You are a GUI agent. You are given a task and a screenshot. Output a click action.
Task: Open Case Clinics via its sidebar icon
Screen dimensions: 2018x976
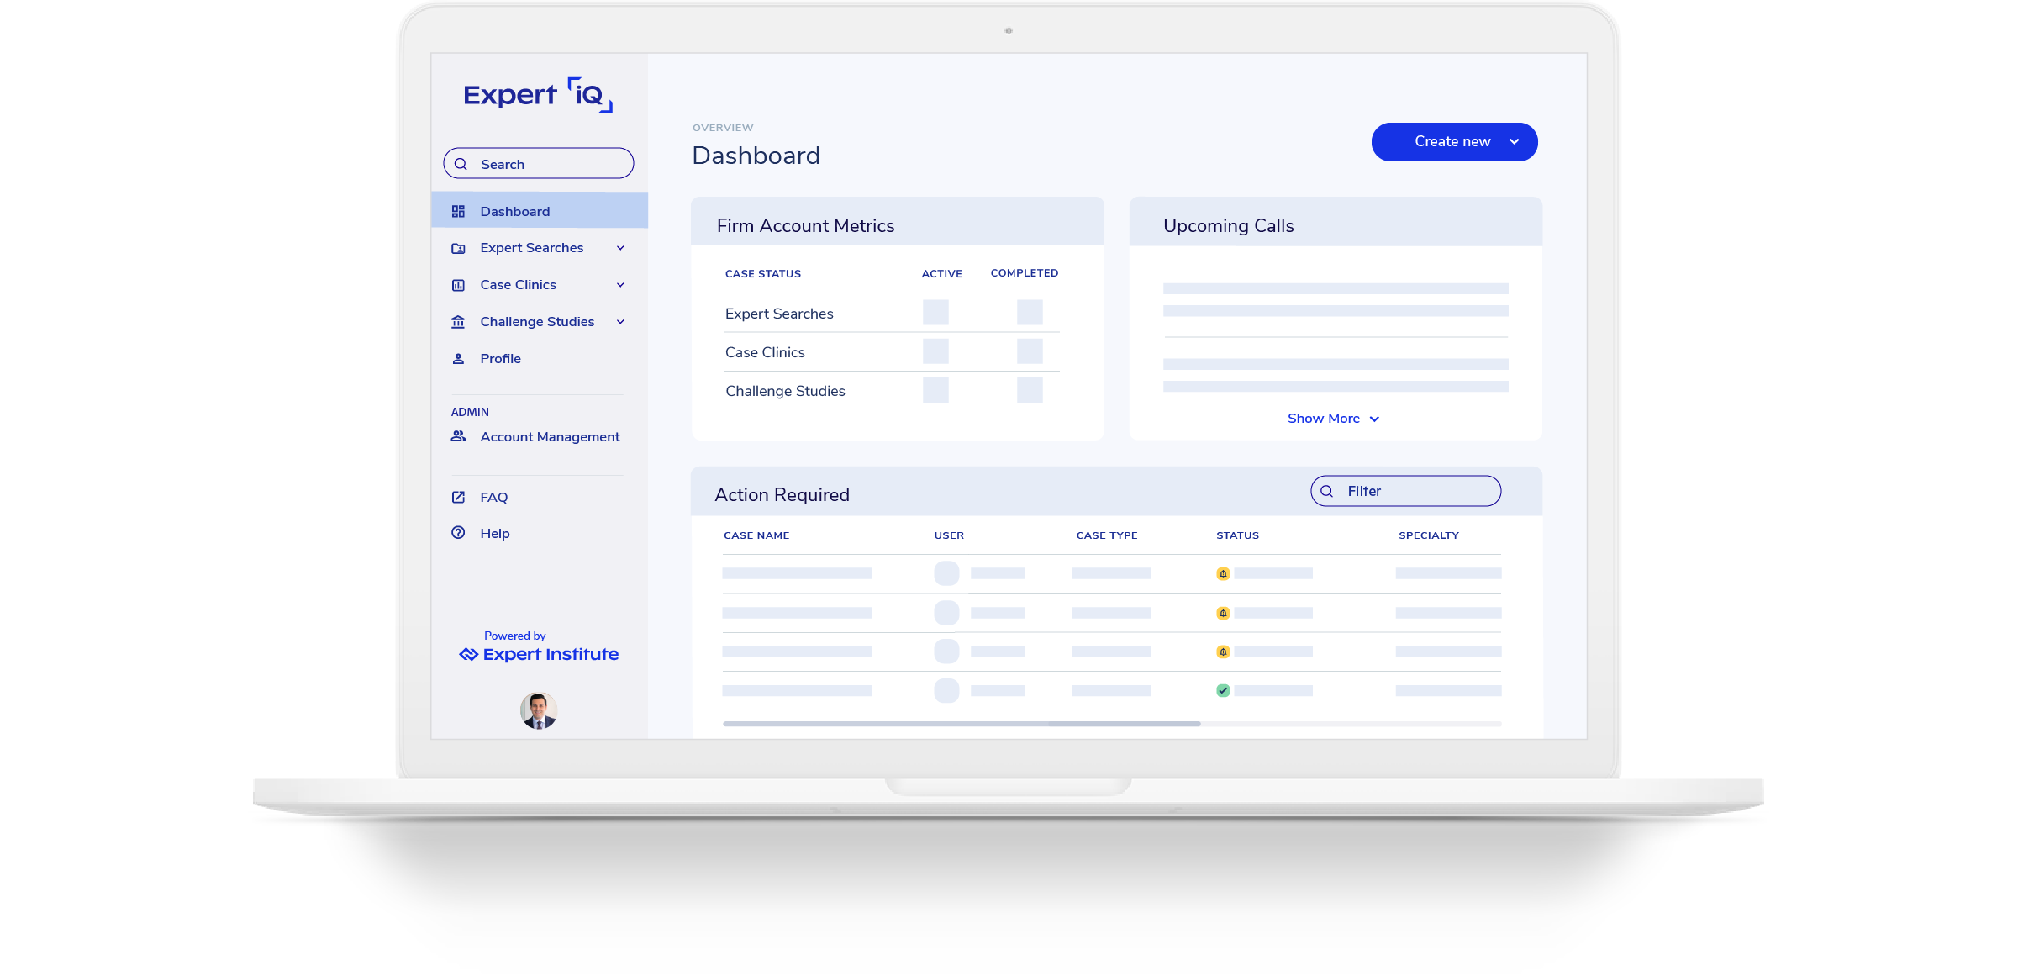459,285
